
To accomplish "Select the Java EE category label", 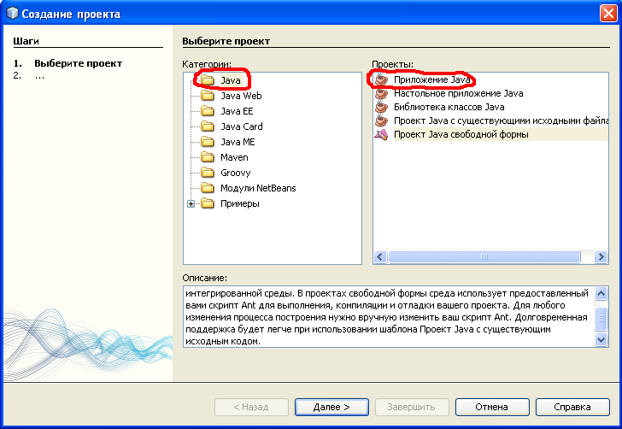I will (237, 111).
